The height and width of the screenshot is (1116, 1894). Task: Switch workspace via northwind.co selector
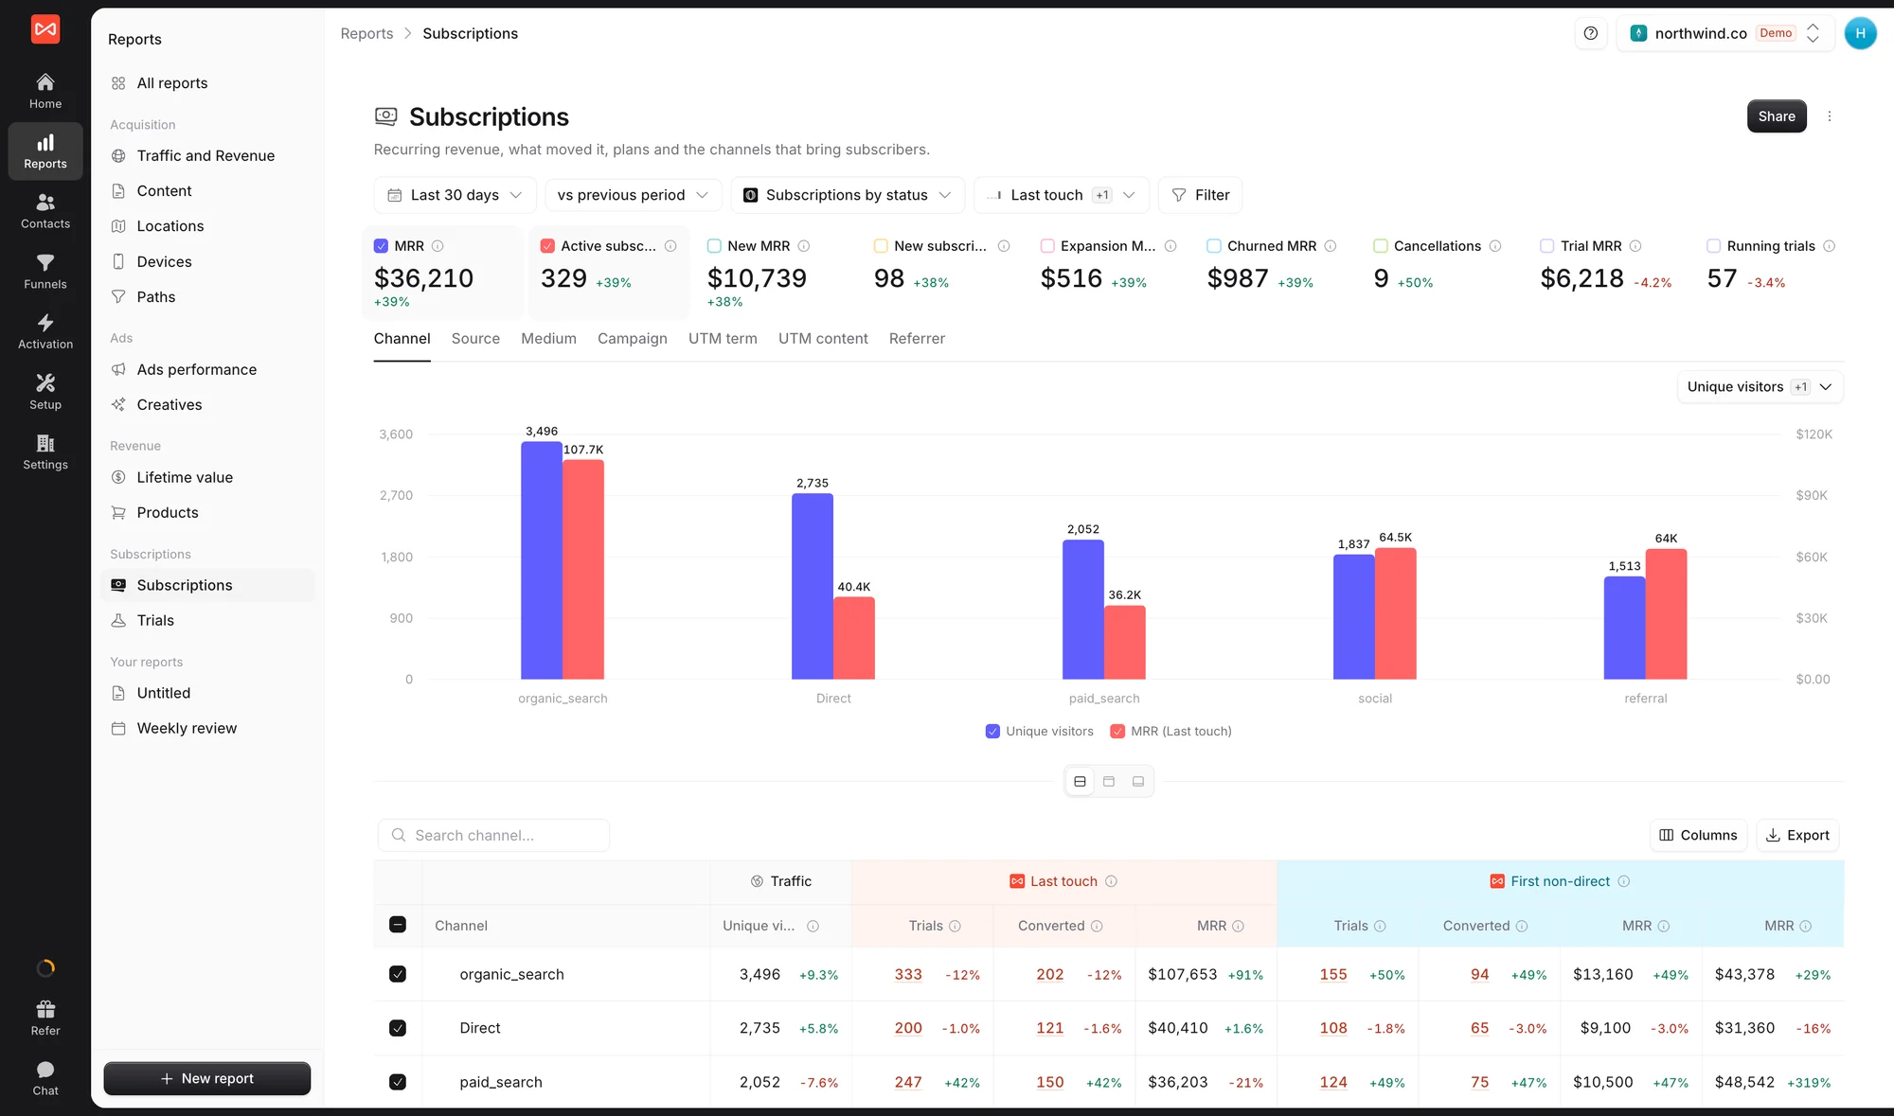(x=1724, y=33)
